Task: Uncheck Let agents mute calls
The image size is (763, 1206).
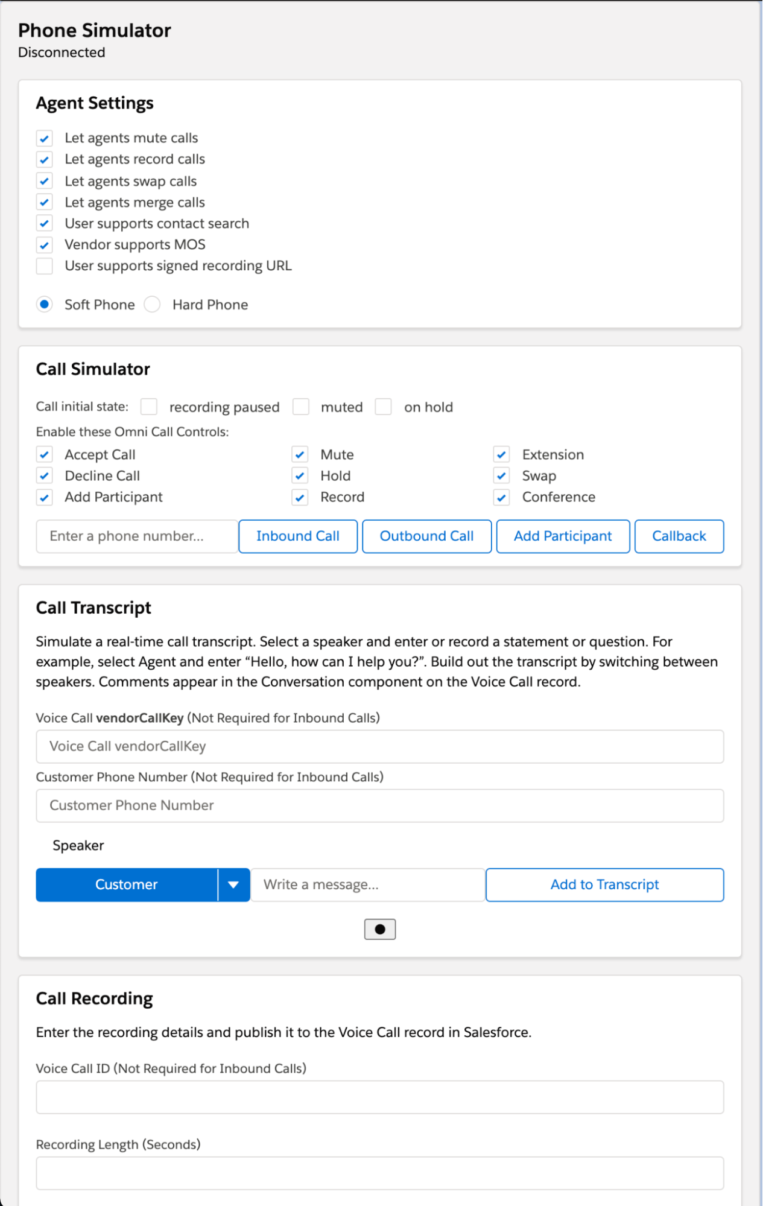Action: click(45, 138)
